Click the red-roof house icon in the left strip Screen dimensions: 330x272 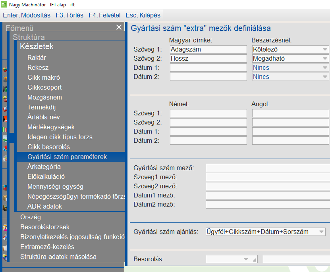5,148
